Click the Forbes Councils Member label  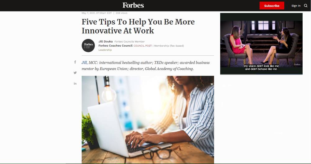[129, 42]
